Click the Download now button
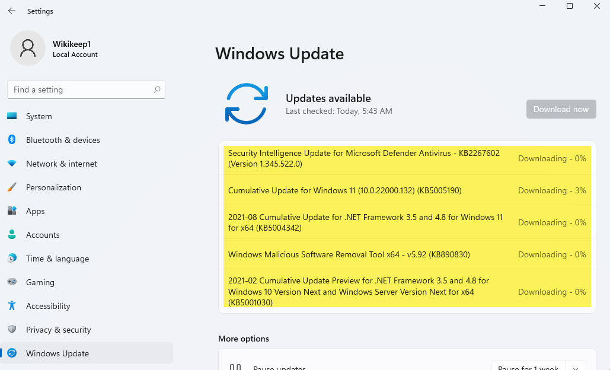The width and height of the screenshot is (610, 370). [x=561, y=109]
